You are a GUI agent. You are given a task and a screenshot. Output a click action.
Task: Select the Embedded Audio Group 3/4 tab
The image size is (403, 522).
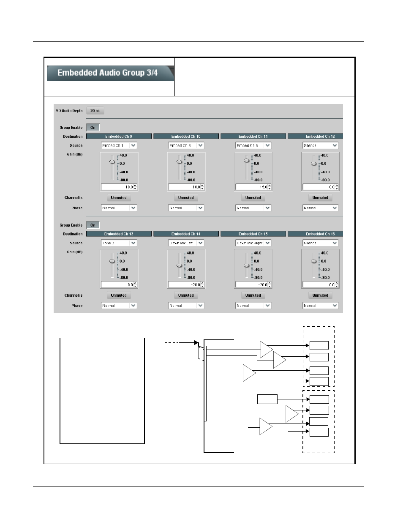tap(110, 73)
